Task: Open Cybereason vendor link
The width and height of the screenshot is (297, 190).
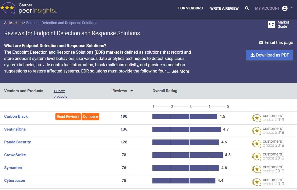Action: click(15, 181)
